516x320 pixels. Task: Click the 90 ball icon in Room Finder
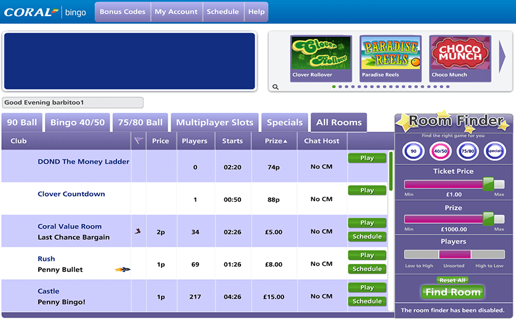pos(414,151)
